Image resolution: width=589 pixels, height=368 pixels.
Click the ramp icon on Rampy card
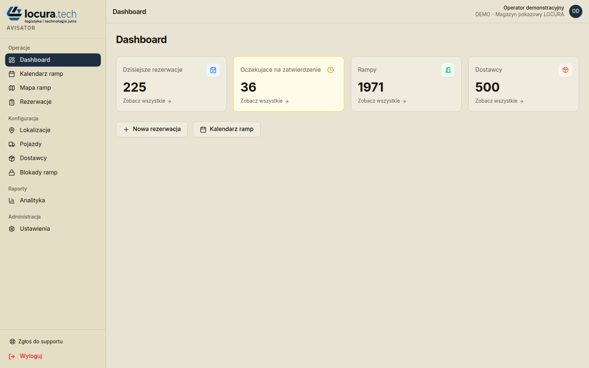(448, 70)
